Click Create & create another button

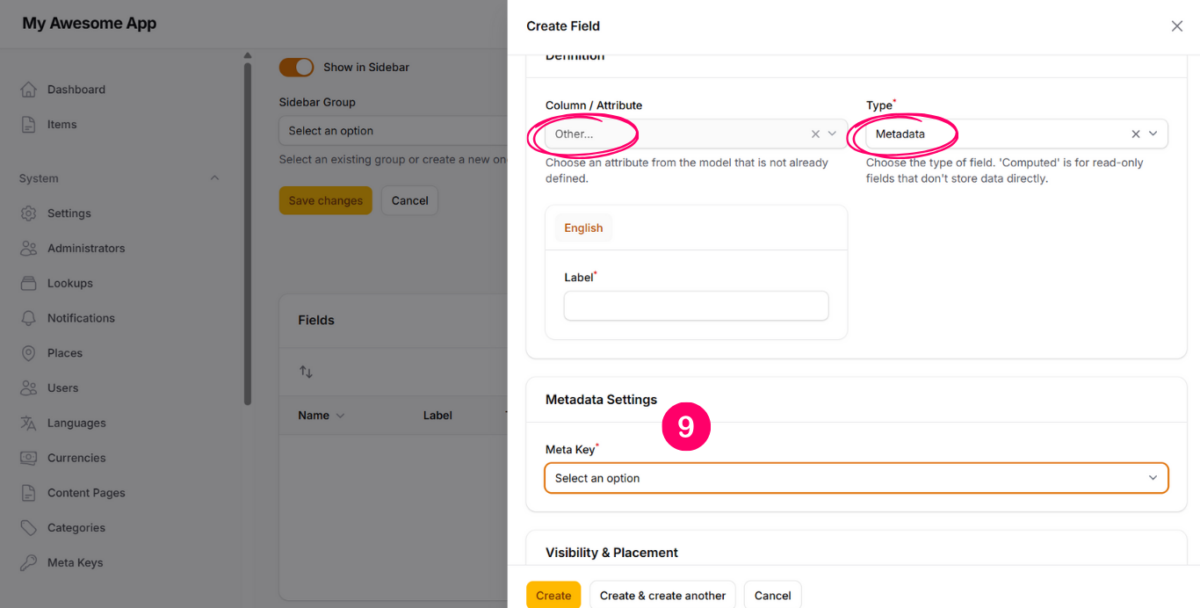click(x=662, y=595)
